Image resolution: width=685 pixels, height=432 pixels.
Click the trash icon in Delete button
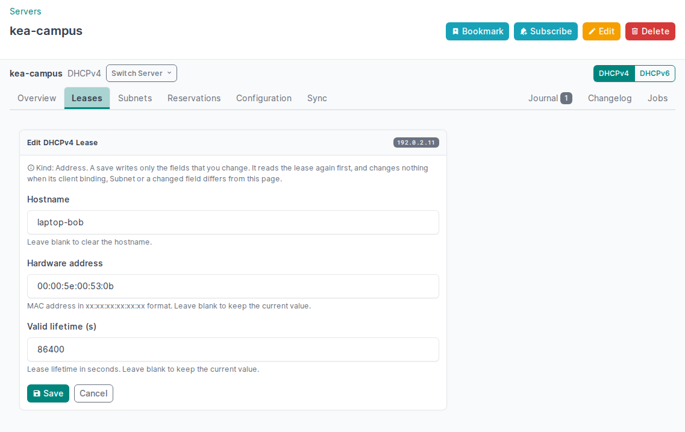click(635, 31)
